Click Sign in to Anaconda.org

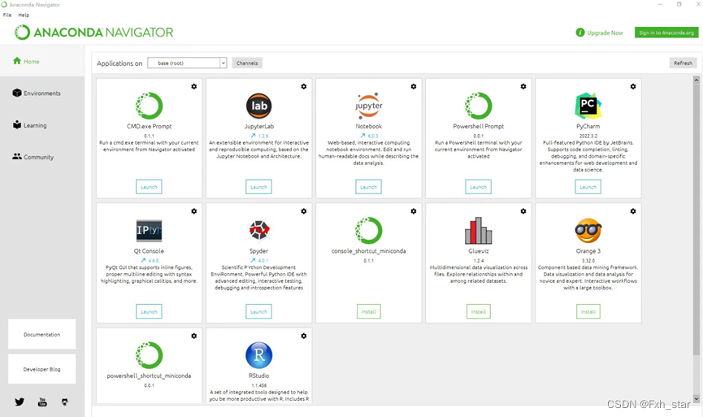(666, 33)
